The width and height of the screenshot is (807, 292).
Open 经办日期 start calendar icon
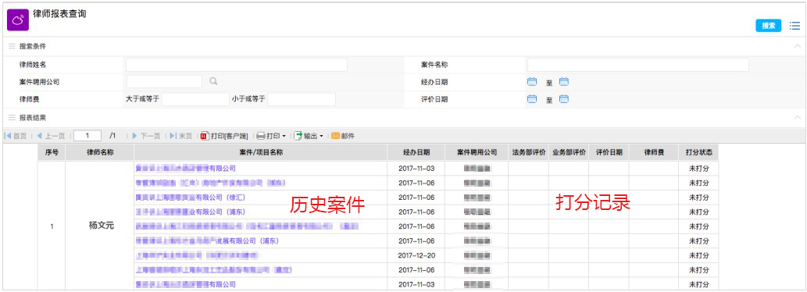pyautogui.click(x=532, y=82)
